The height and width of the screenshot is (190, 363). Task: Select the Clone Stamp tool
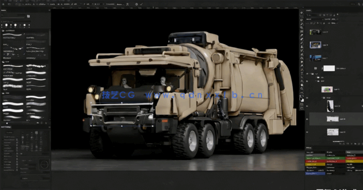[301, 47]
